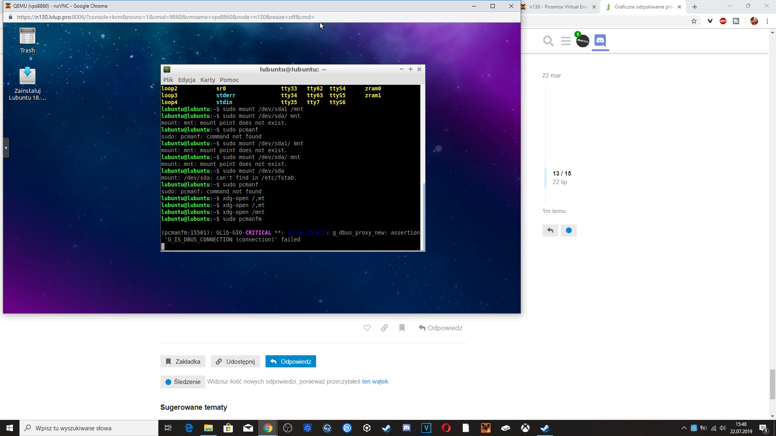Like the post with heart icon
Screen dimensions: 776x436
tap(367, 328)
